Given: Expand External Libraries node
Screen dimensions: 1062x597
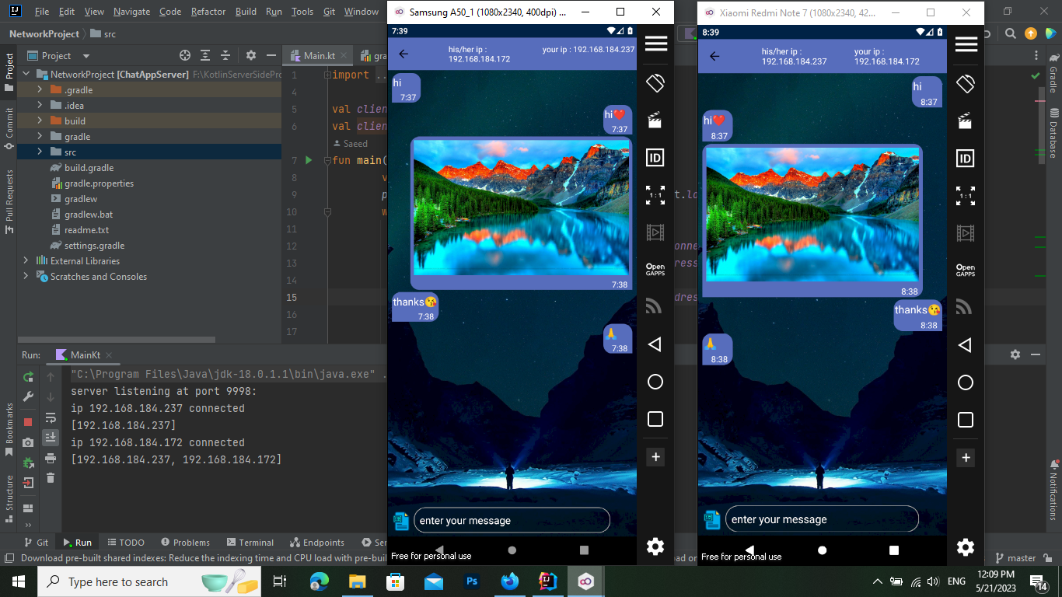Looking at the screenshot, I should pos(26,261).
